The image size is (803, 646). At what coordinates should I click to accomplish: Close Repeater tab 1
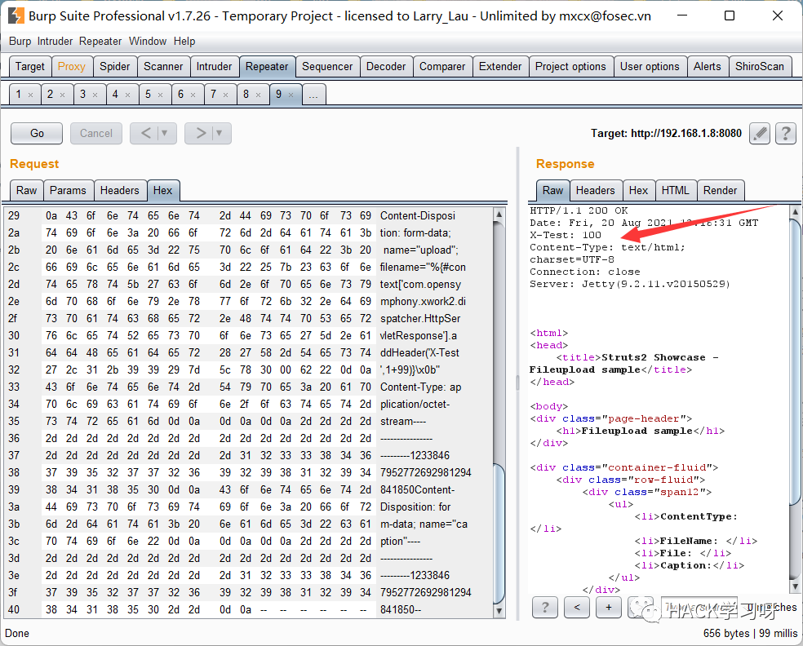(31, 95)
